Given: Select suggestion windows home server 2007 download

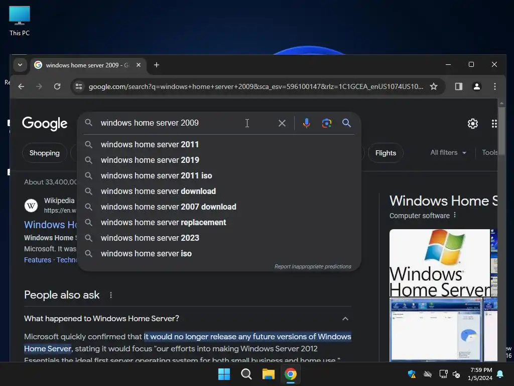Looking at the screenshot, I should (x=219, y=207).
